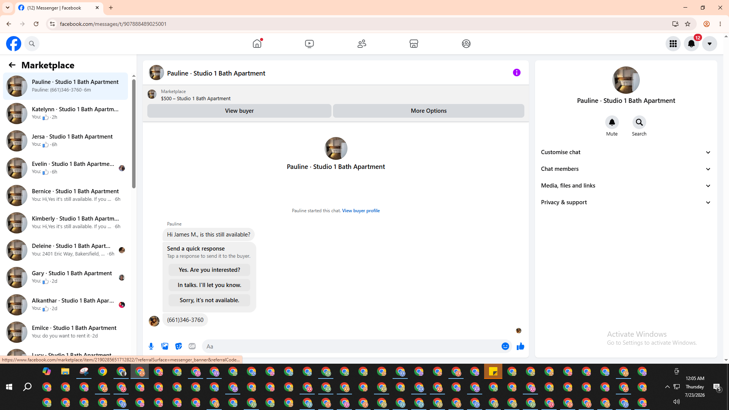Image resolution: width=729 pixels, height=410 pixels.
Task: Open the nine-dot Menu grid icon
Action: coord(673,44)
